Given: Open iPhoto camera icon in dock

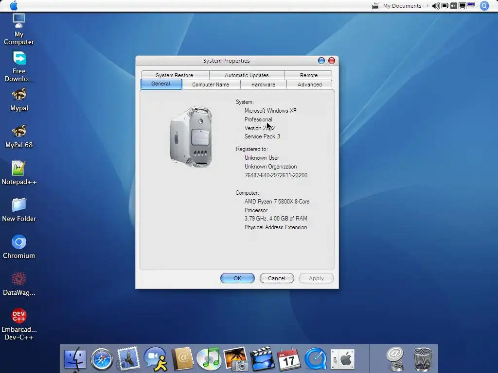Looking at the screenshot, I should click(236, 359).
